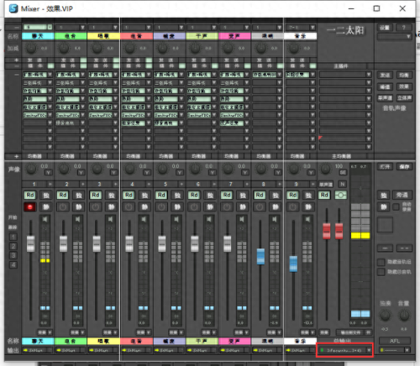420x366 pixels.
Task: Open the 均衡器 equalizer on channel 4
Action: (133, 156)
